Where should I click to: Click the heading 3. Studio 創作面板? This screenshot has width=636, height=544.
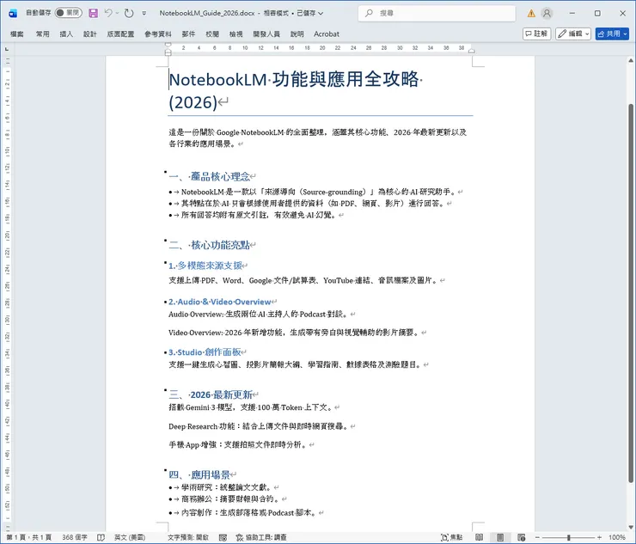click(x=205, y=352)
